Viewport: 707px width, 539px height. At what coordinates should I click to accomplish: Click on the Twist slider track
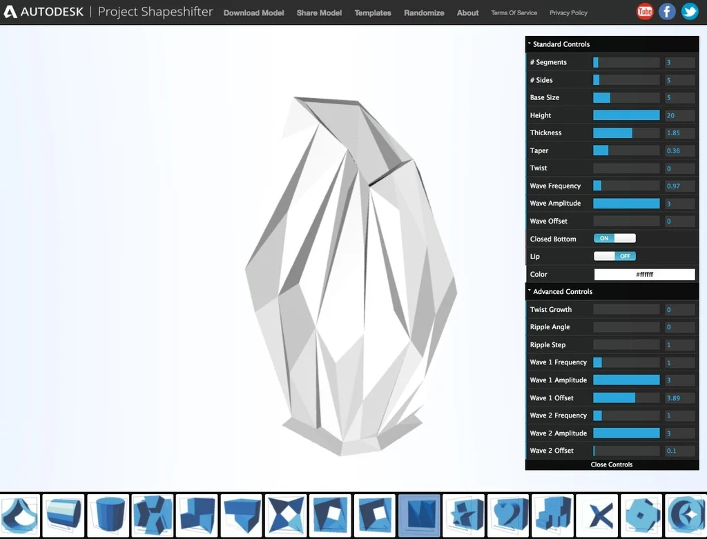coord(626,168)
